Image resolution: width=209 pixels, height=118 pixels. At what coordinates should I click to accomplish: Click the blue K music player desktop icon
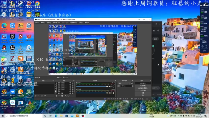click(12, 26)
